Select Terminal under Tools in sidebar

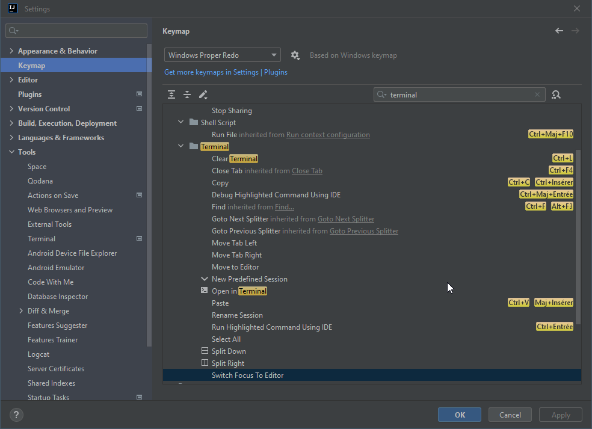pos(42,239)
